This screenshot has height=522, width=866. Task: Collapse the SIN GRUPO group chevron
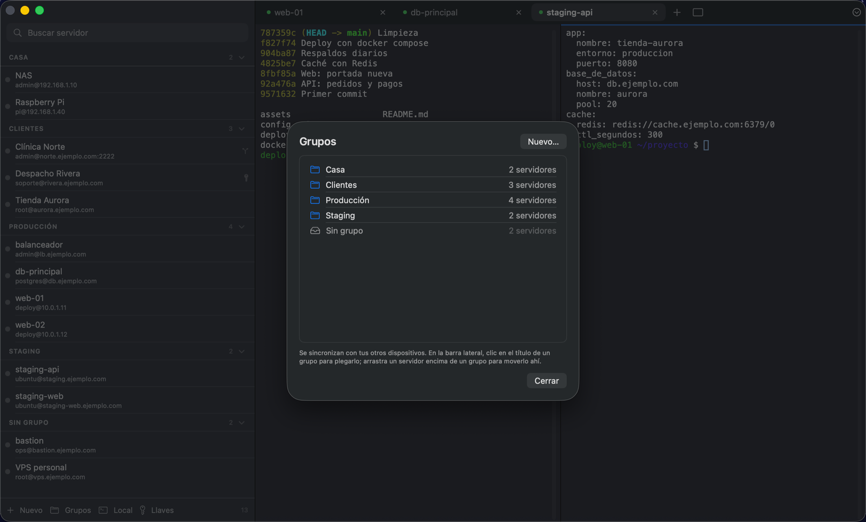click(241, 422)
